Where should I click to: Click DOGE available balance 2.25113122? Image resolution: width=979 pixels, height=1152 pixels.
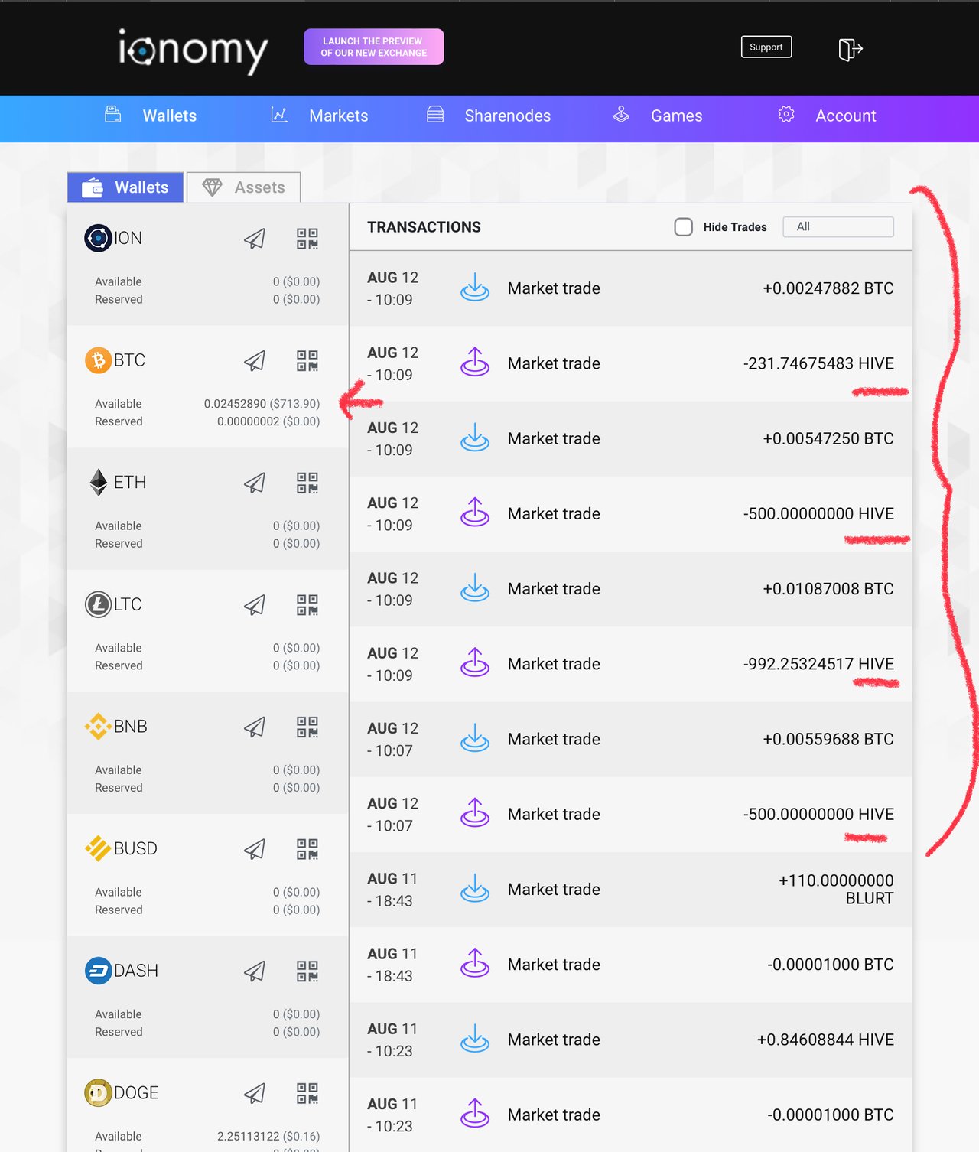point(268,1137)
